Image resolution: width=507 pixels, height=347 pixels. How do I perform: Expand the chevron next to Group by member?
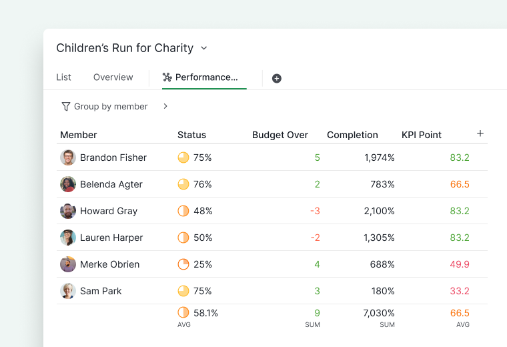point(165,106)
